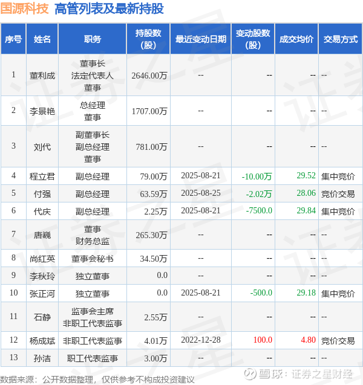Click the name 张正河

[x=42, y=294]
